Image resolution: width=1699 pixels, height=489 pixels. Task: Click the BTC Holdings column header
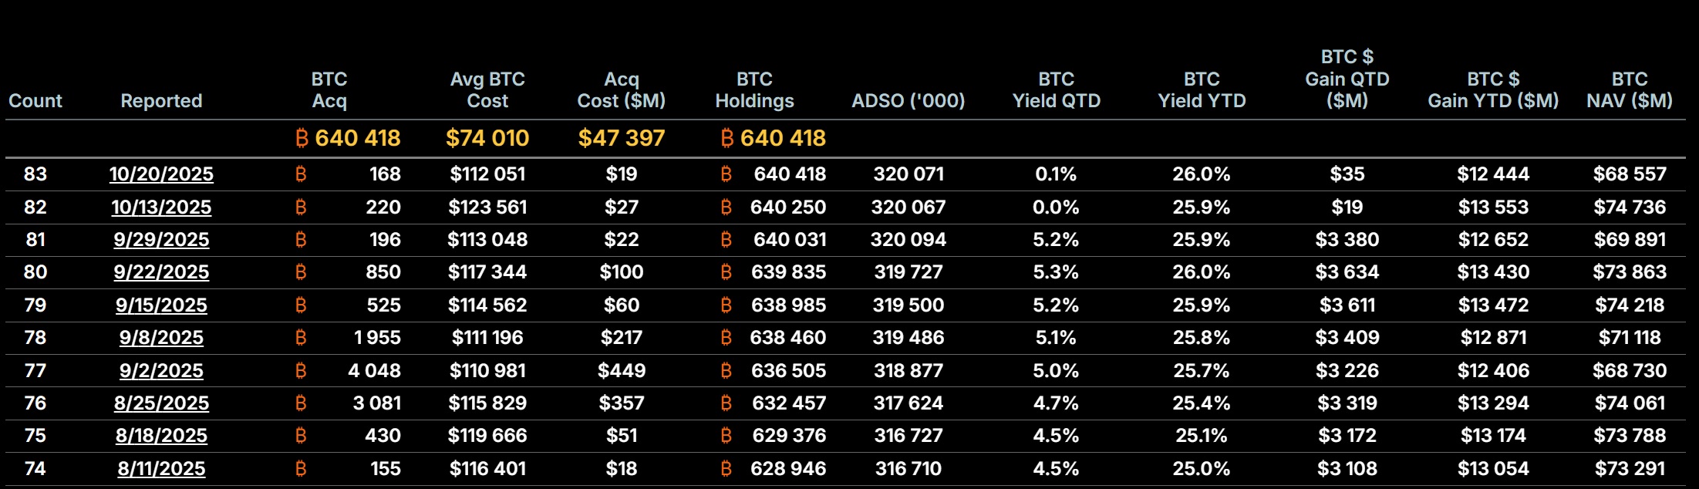click(754, 90)
